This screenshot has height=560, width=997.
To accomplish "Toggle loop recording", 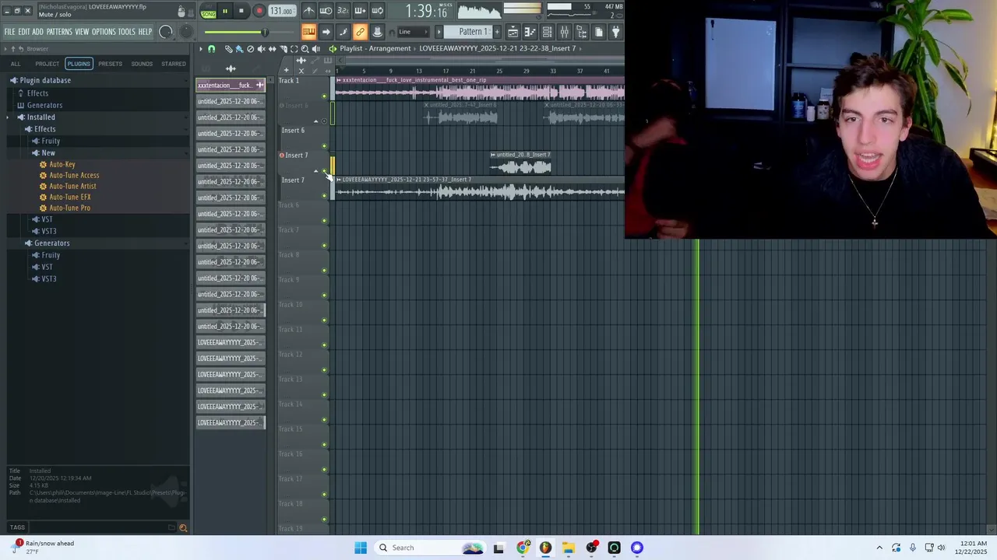I will coord(377,11).
